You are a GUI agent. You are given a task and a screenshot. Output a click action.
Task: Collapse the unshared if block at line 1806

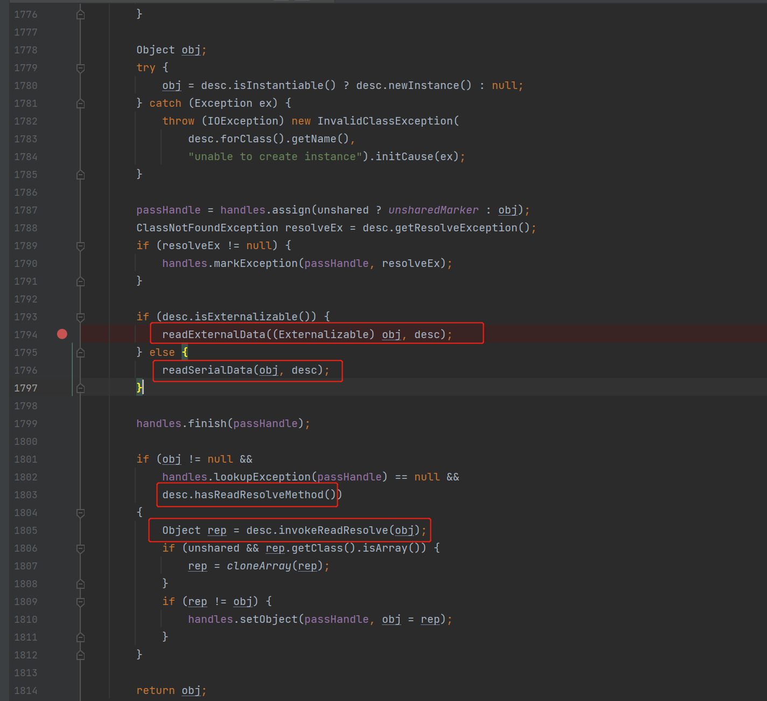[80, 548]
